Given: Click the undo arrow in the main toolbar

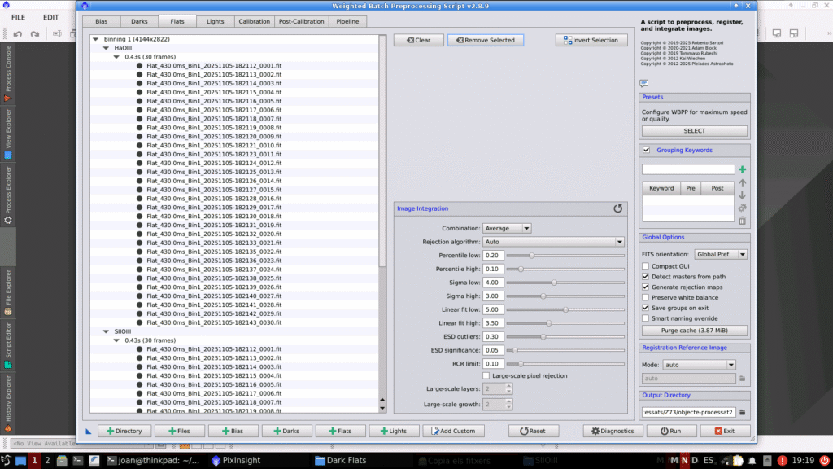Looking at the screenshot, I should pos(16,34).
